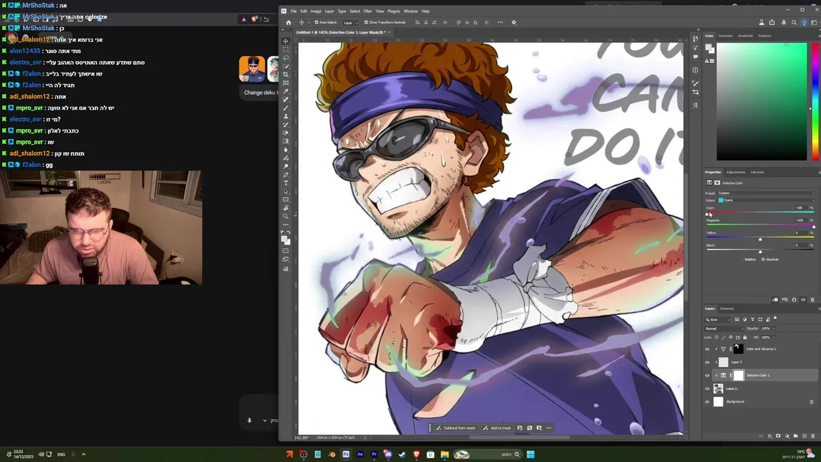Open the Auto-Select Layer dropdown
Image resolution: width=821 pixels, height=462 pixels.
(350, 22)
